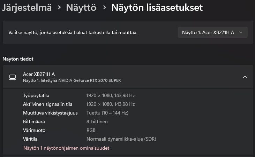Click the Bittimäärä 8-bittinen value

click(x=97, y=121)
